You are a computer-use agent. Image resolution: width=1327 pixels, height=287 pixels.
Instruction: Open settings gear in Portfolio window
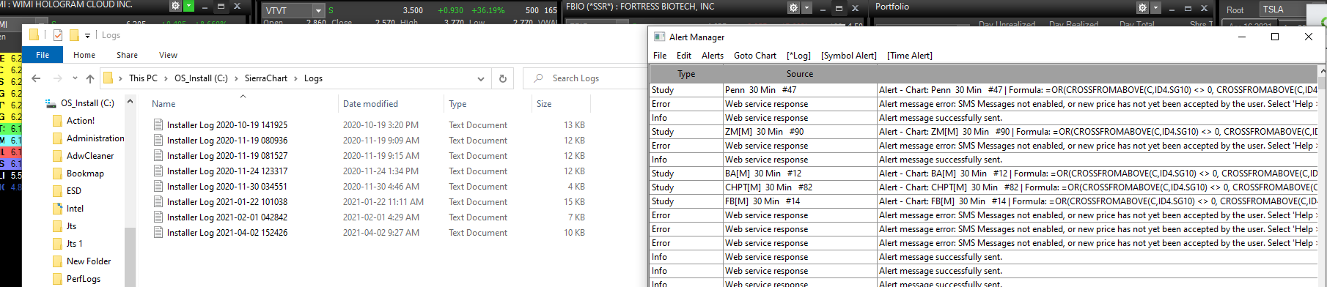click(1142, 7)
